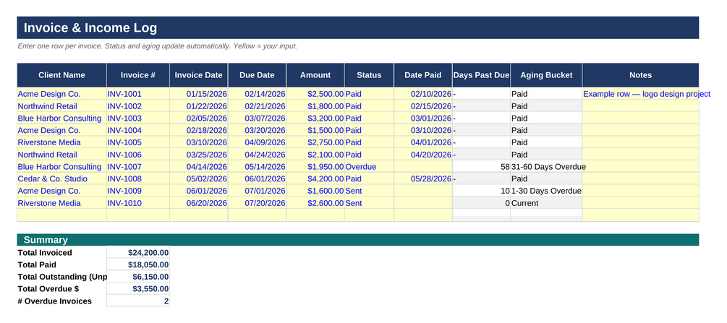
Task: Select the $3,200.00 amount cell
Action: tap(315, 119)
